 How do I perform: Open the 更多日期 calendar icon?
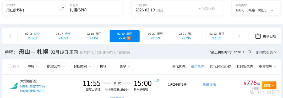coord(258,36)
